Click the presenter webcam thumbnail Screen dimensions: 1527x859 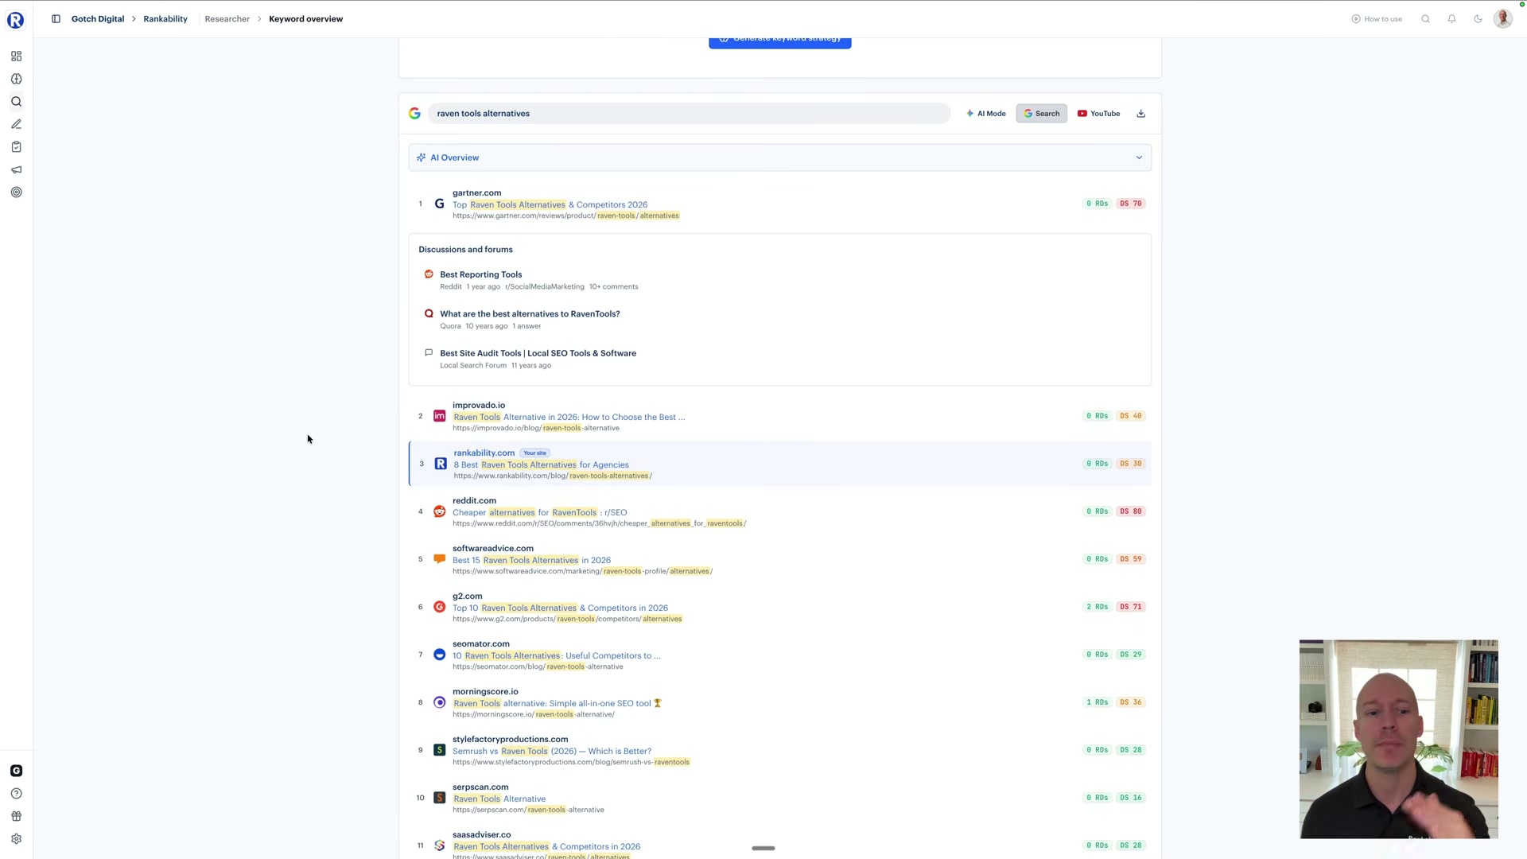(1399, 739)
